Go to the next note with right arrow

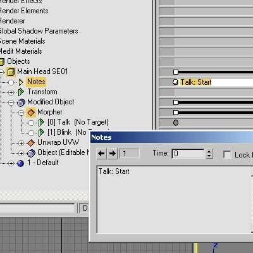click(113, 154)
